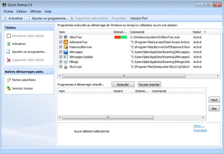
Task: Click the startup list scrollbar left arrow
Action: click(60, 76)
